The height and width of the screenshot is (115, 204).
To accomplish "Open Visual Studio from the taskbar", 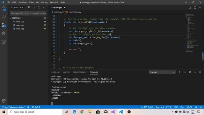I will coord(113,112).
